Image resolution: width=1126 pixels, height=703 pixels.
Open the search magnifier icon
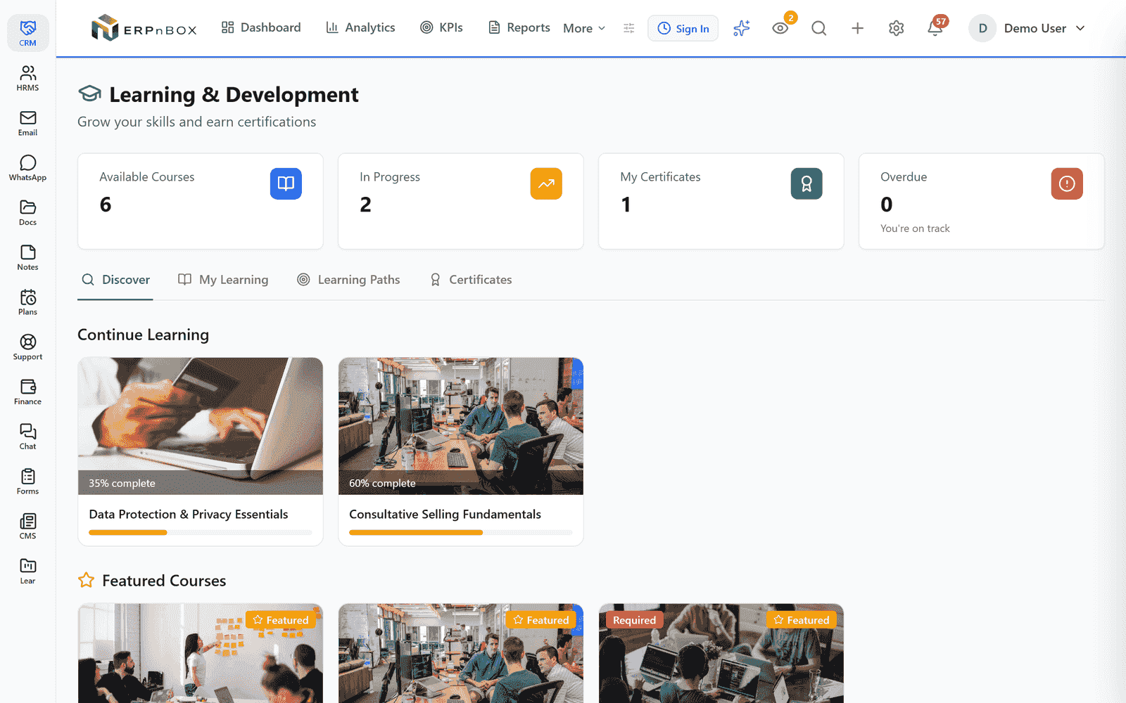818,28
